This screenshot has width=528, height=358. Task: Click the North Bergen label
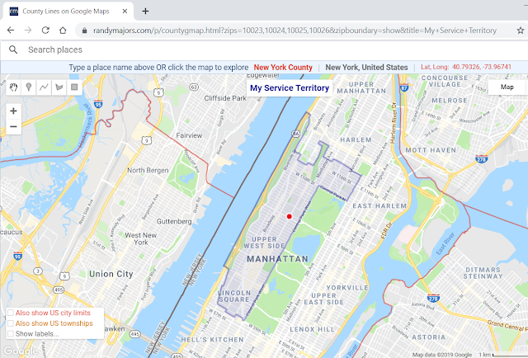click(x=148, y=171)
